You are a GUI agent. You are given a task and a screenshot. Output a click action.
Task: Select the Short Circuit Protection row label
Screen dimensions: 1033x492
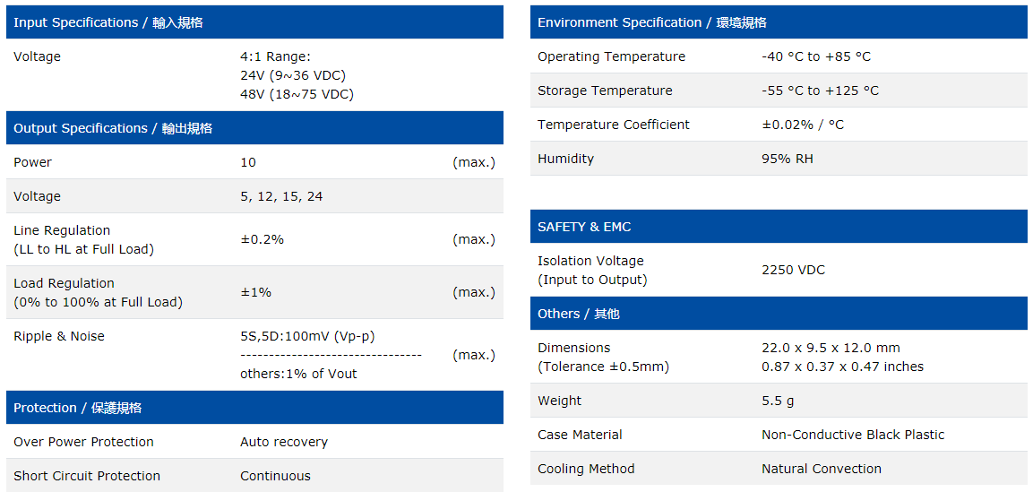[87, 476]
